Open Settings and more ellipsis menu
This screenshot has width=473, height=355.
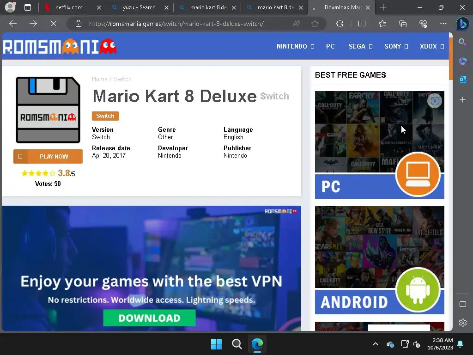(x=443, y=24)
